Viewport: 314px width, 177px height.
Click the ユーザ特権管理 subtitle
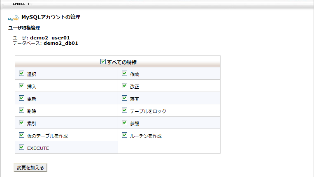point(24,28)
